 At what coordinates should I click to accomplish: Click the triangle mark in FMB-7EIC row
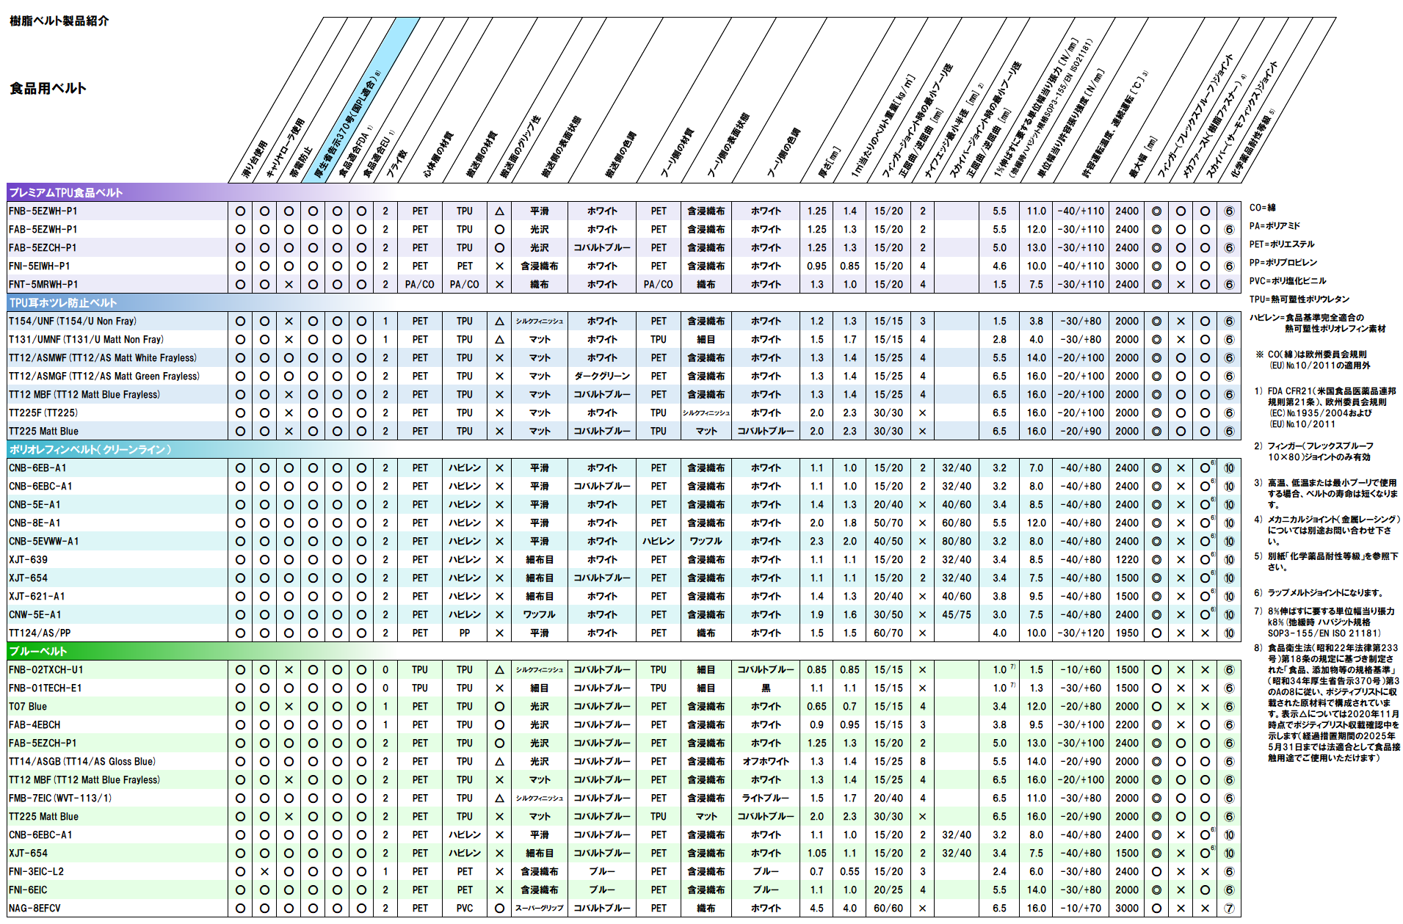coord(499,799)
